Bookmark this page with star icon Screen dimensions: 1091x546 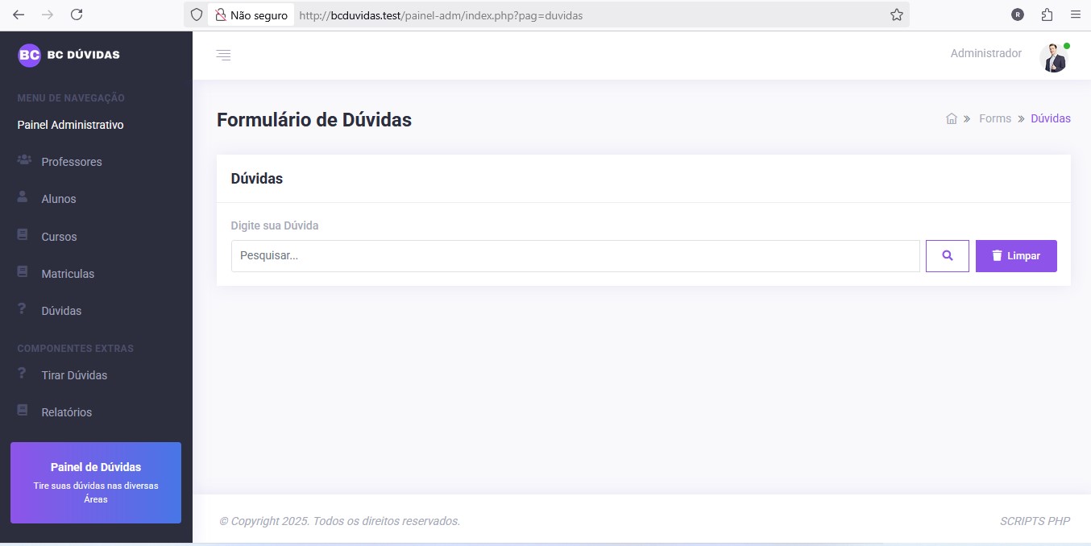point(896,14)
